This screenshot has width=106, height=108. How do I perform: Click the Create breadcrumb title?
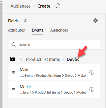pyautogui.click(x=44, y=6)
